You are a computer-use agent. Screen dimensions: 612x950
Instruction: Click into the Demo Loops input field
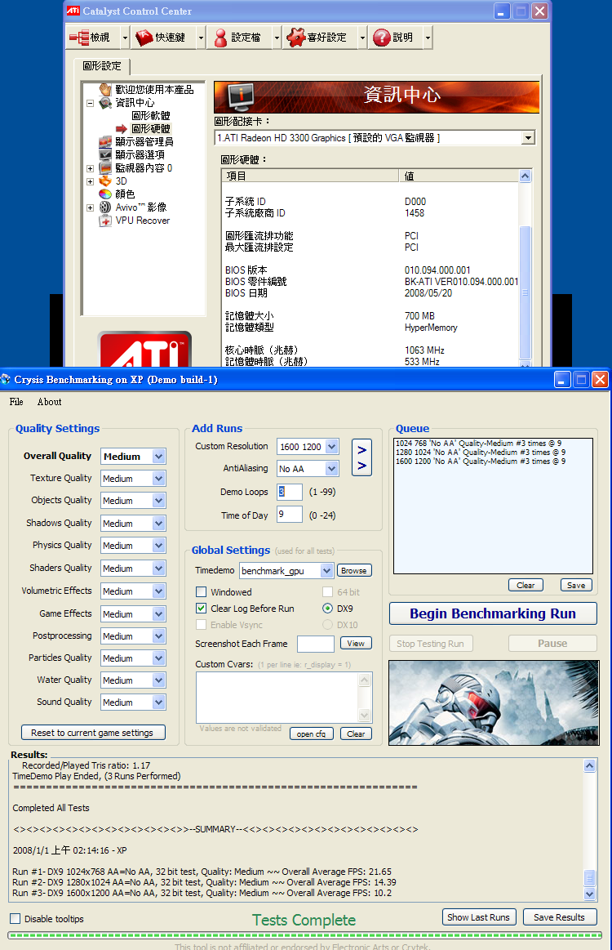click(290, 492)
